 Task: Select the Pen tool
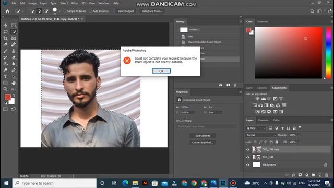tap(14, 70)
